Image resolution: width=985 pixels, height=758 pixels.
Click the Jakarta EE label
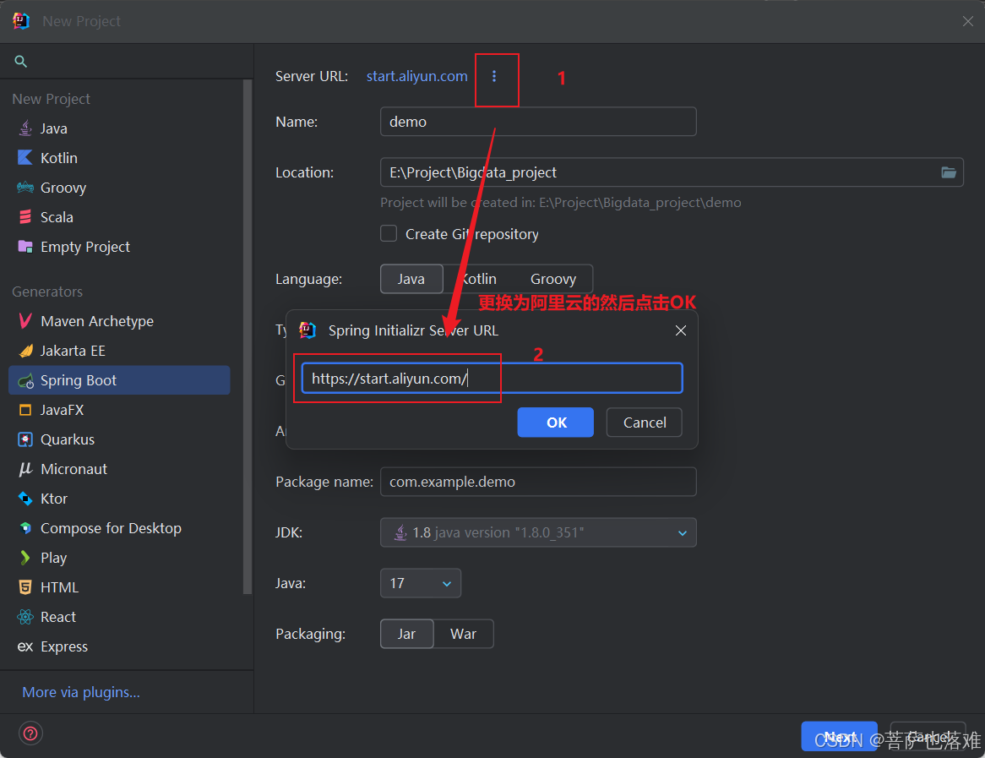pyautogui.click(x=73, y=351)
